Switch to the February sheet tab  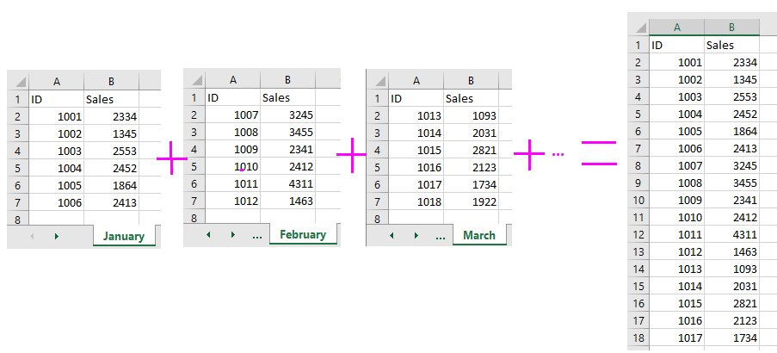coord(303,234)
